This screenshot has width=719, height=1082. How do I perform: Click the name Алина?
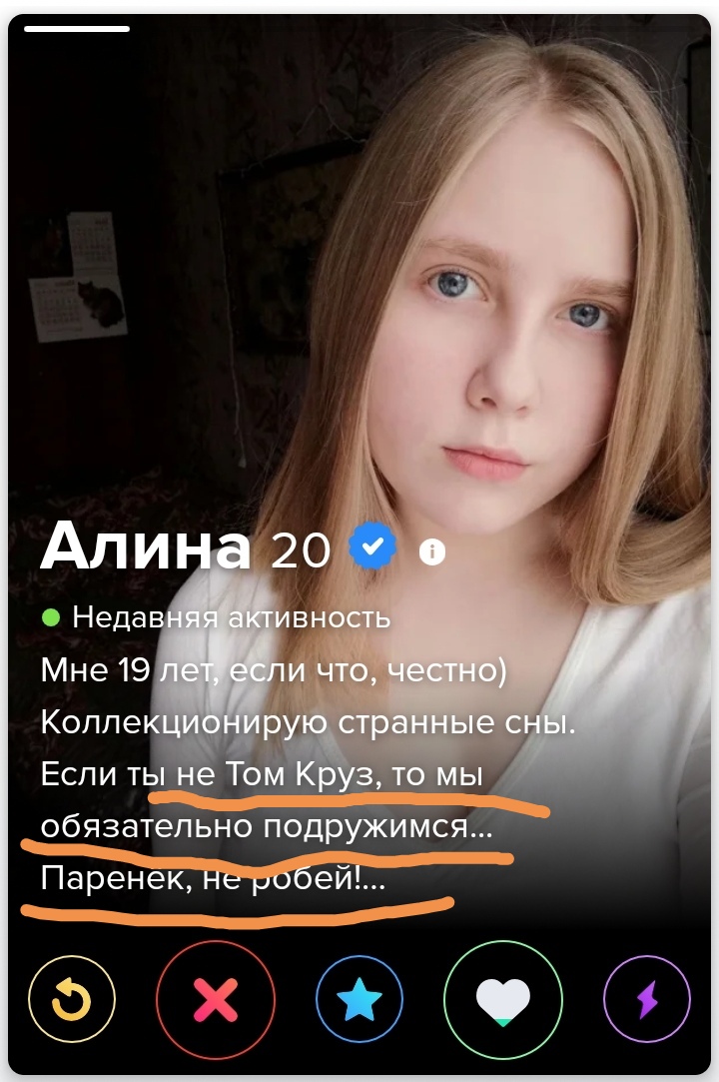[146, 544]
